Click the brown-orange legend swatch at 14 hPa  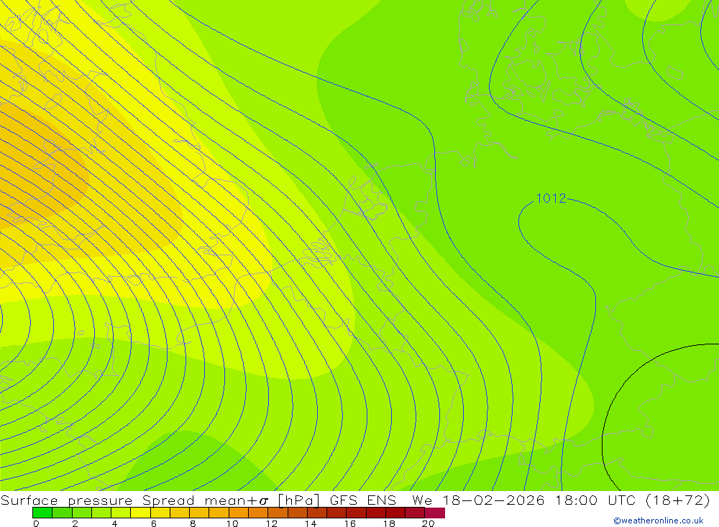click(317, 513)
